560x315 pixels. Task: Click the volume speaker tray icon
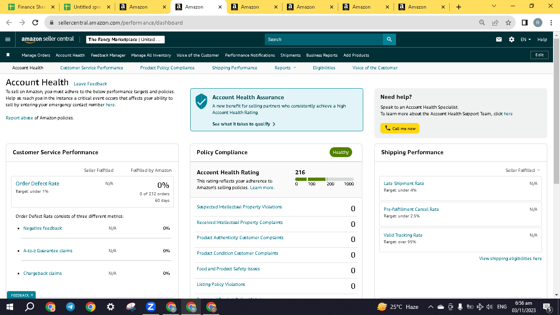(x=489, y=307)
